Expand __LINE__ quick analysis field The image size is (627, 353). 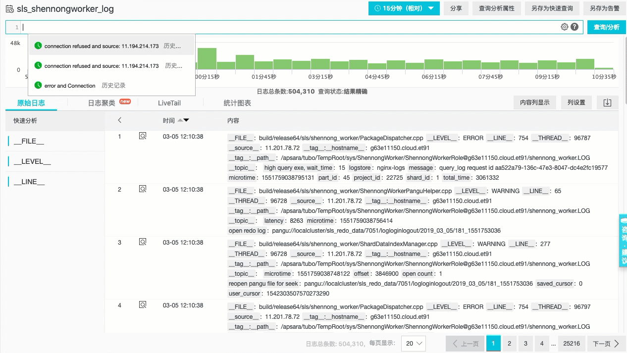coord(29,182)
